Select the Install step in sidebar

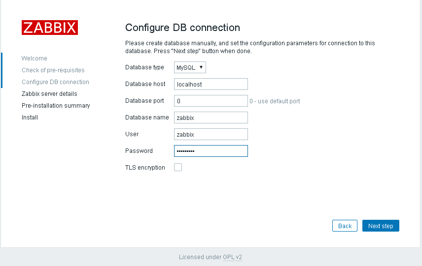[30, 118]
